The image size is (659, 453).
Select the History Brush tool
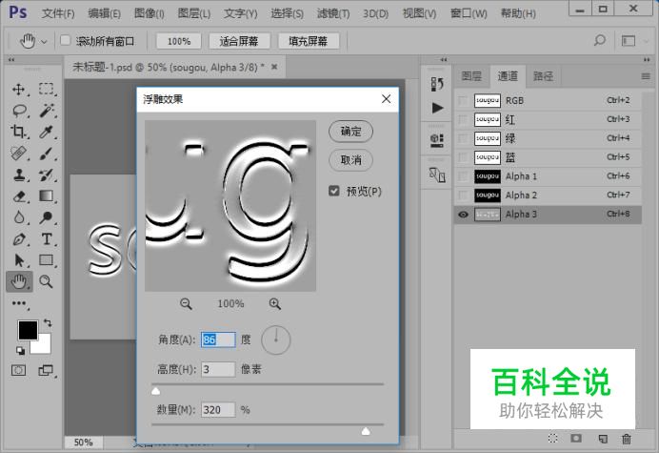[x=47, y=175]
